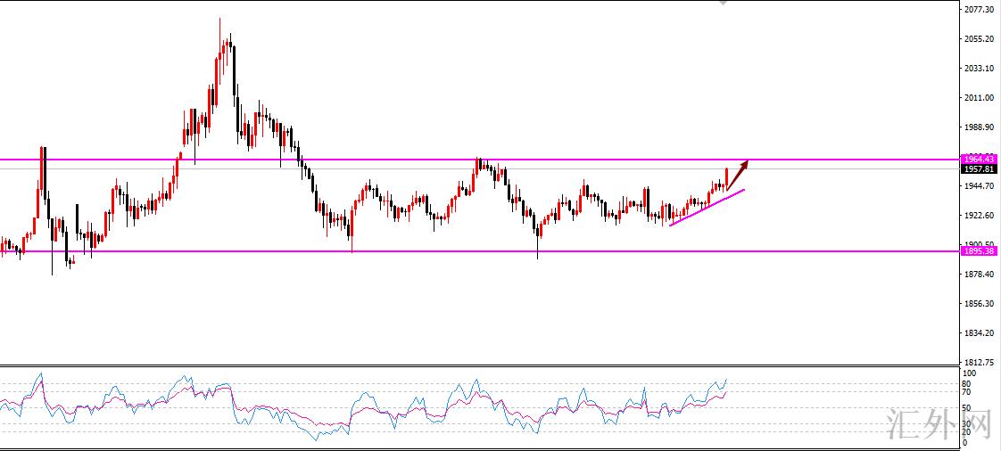Screen dimensions: 1001x451
Task: Click the 1834.20 price axis label
Action: pyautogui.click(x=978, y=333)
